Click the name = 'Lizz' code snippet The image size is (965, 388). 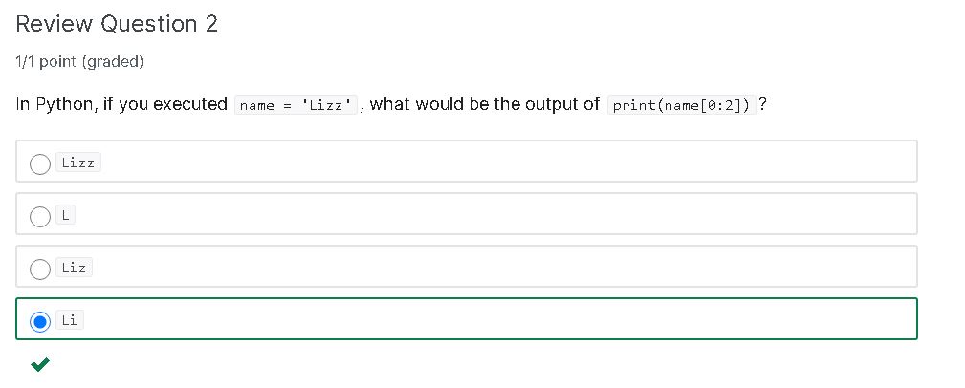pyautogui.click(x=296, y=105)
